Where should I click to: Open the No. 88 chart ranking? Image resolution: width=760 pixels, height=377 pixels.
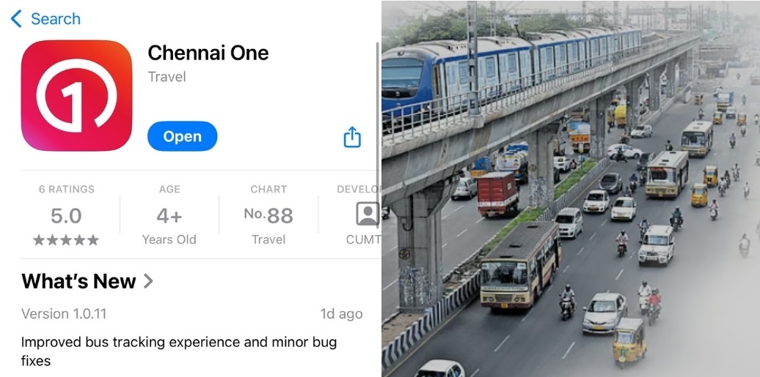click(268, 215)
